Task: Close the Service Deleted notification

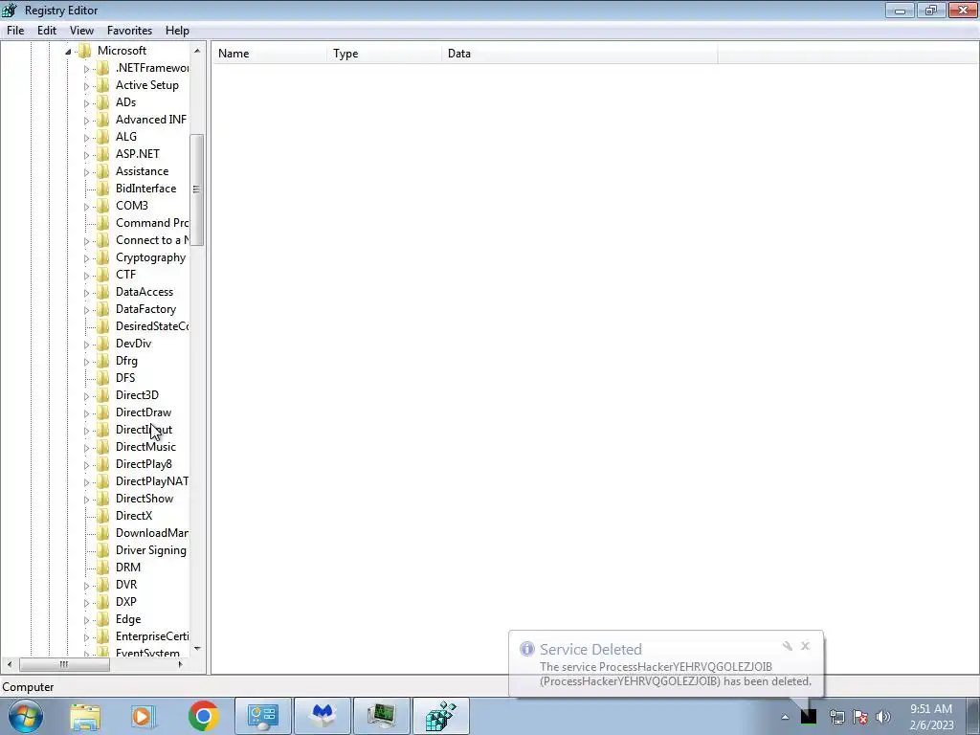Action: pyautogui.click(x=805, y=646)
